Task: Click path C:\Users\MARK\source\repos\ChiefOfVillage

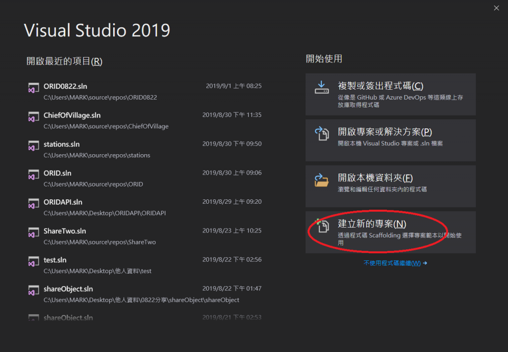Action: tap(106, 126)
